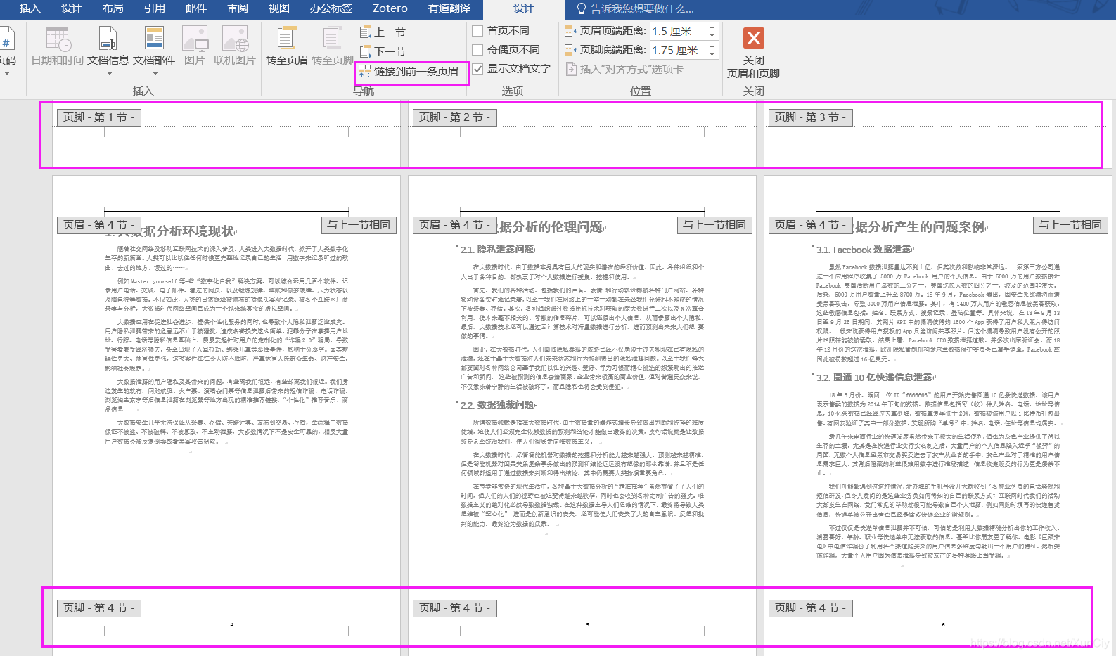Screen dimensions: 1116x656
Task: Decrease header top distance stepper
Action: 712,35
